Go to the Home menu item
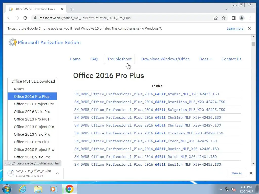 pyautogui.click(x=75, y=59)
